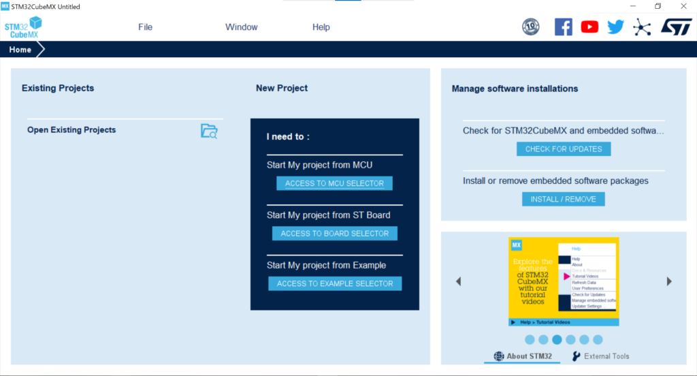Click the 'Existing Projects' heading
The image size is (697, 376).
(x=58, y=88)
